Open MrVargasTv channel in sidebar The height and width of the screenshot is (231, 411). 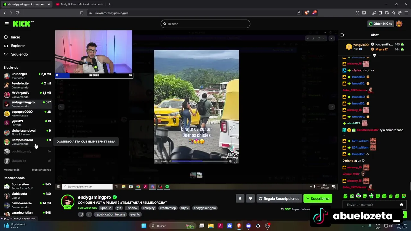[x=27, y=95]
